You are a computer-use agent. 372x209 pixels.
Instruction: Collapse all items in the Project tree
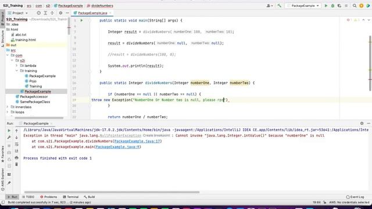(x=52, y=13)
